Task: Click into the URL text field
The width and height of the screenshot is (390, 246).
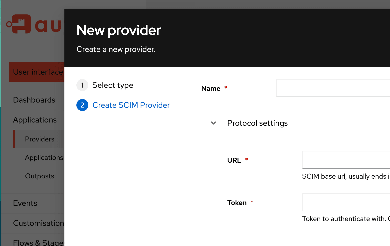Action: (x=346, y=160)
